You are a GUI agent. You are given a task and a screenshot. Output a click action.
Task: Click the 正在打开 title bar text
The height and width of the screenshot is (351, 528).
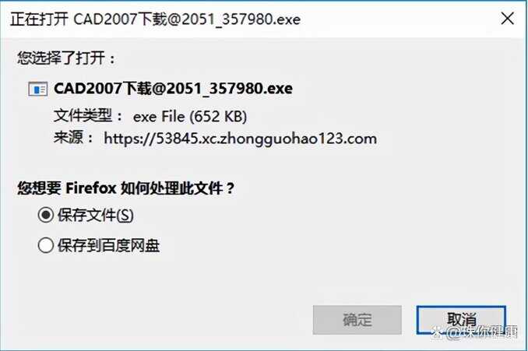pyautogui.click(x=39, y=19)
